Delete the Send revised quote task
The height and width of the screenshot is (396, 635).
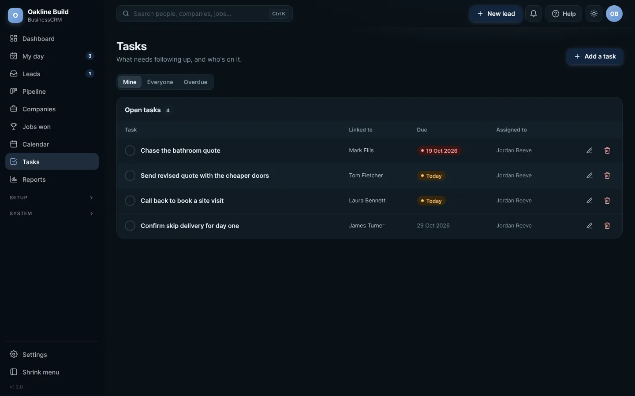(607, 176)
